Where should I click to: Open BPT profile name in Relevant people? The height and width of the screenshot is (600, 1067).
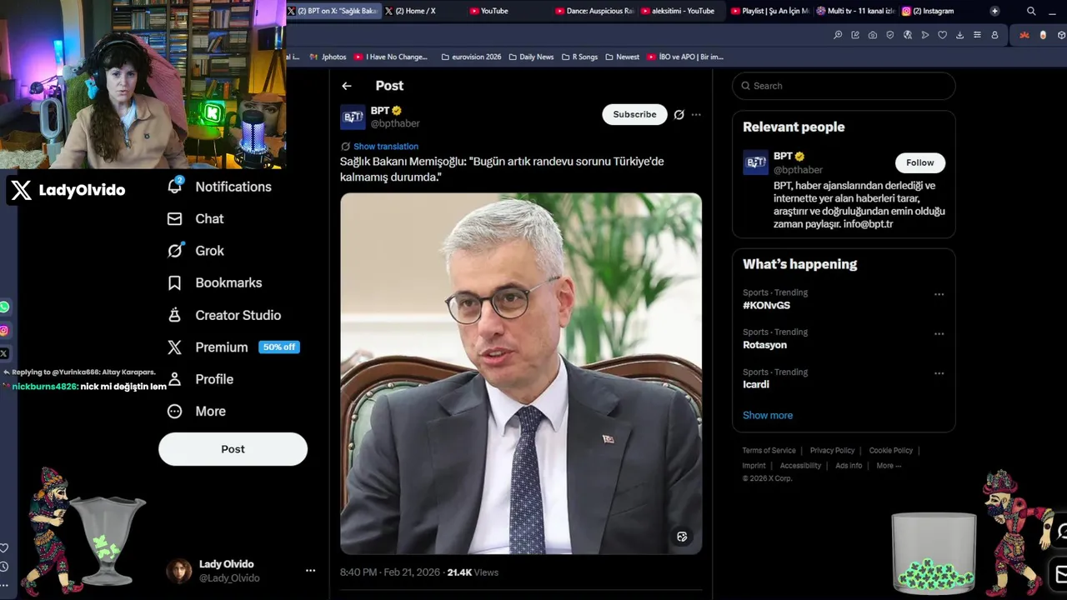pyautogui.click(x=783, y=156)
